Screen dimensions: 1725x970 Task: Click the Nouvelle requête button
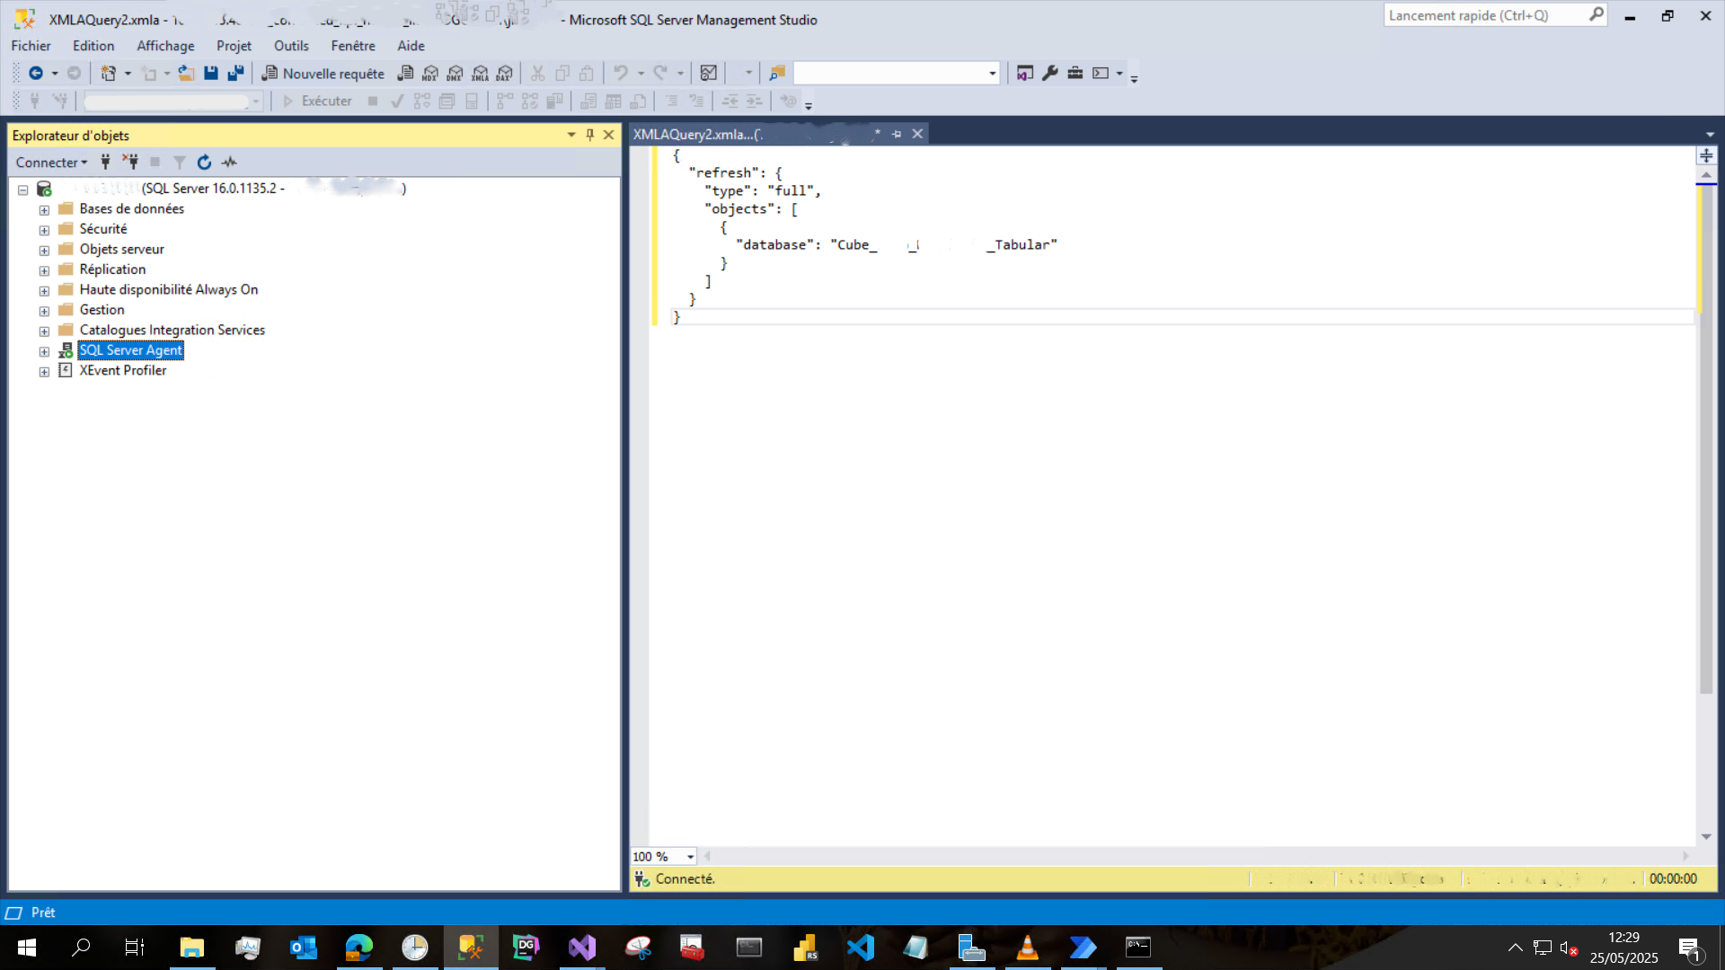(x=323, y=74)
